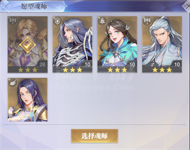Click the weapon class icon on fourth card
The width and height of the screenshot is (190, 150).
pyautogui.click(x=147, y=21)
